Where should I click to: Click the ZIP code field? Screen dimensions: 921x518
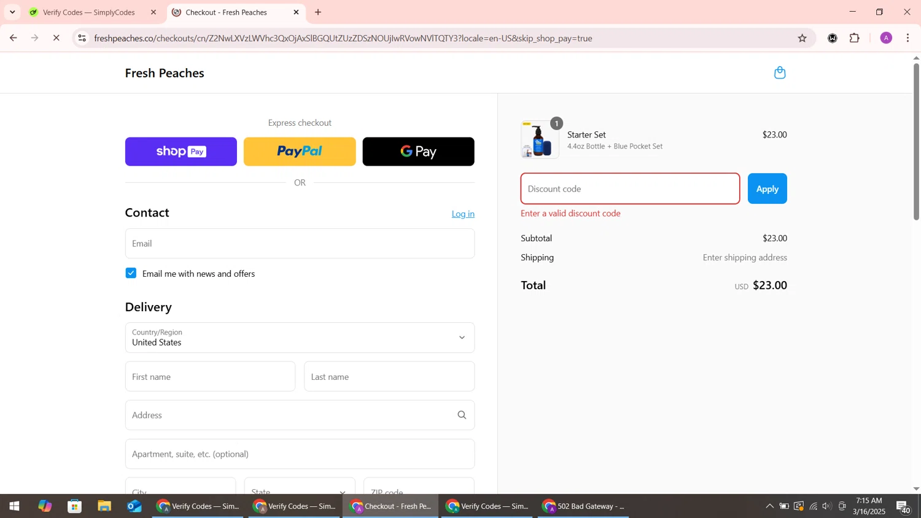(x=419, y=486)
